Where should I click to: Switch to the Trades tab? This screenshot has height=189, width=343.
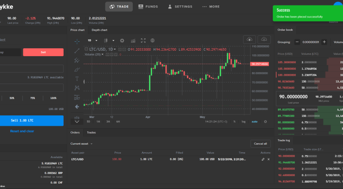pos(91,133)
